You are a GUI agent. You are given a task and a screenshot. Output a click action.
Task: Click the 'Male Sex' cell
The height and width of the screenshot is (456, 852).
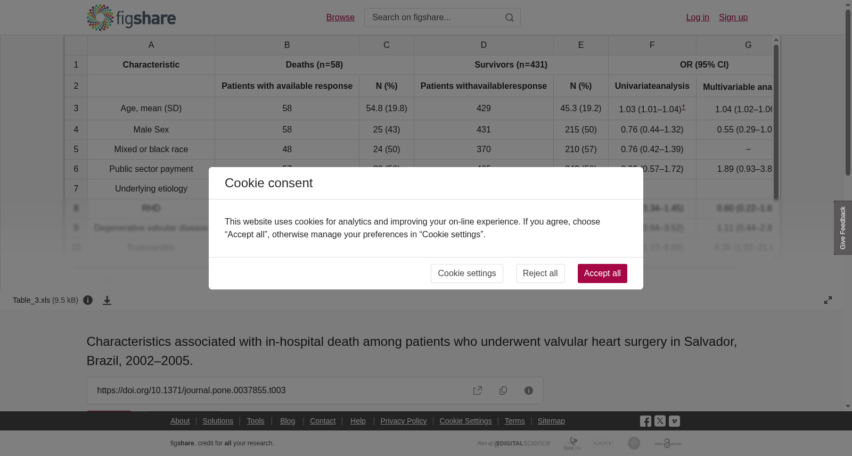click(x=151, y=130)
